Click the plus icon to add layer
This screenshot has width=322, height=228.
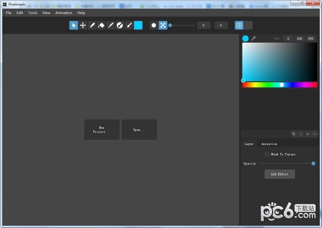[x=308, y=134]
